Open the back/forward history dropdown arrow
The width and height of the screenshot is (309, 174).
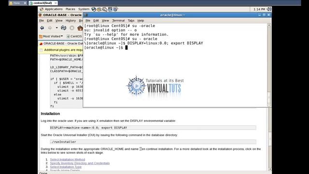pos(56,28)
